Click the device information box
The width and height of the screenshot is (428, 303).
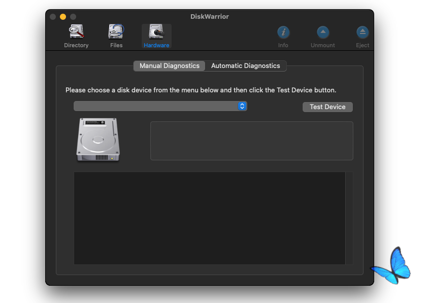coord(252,141)
